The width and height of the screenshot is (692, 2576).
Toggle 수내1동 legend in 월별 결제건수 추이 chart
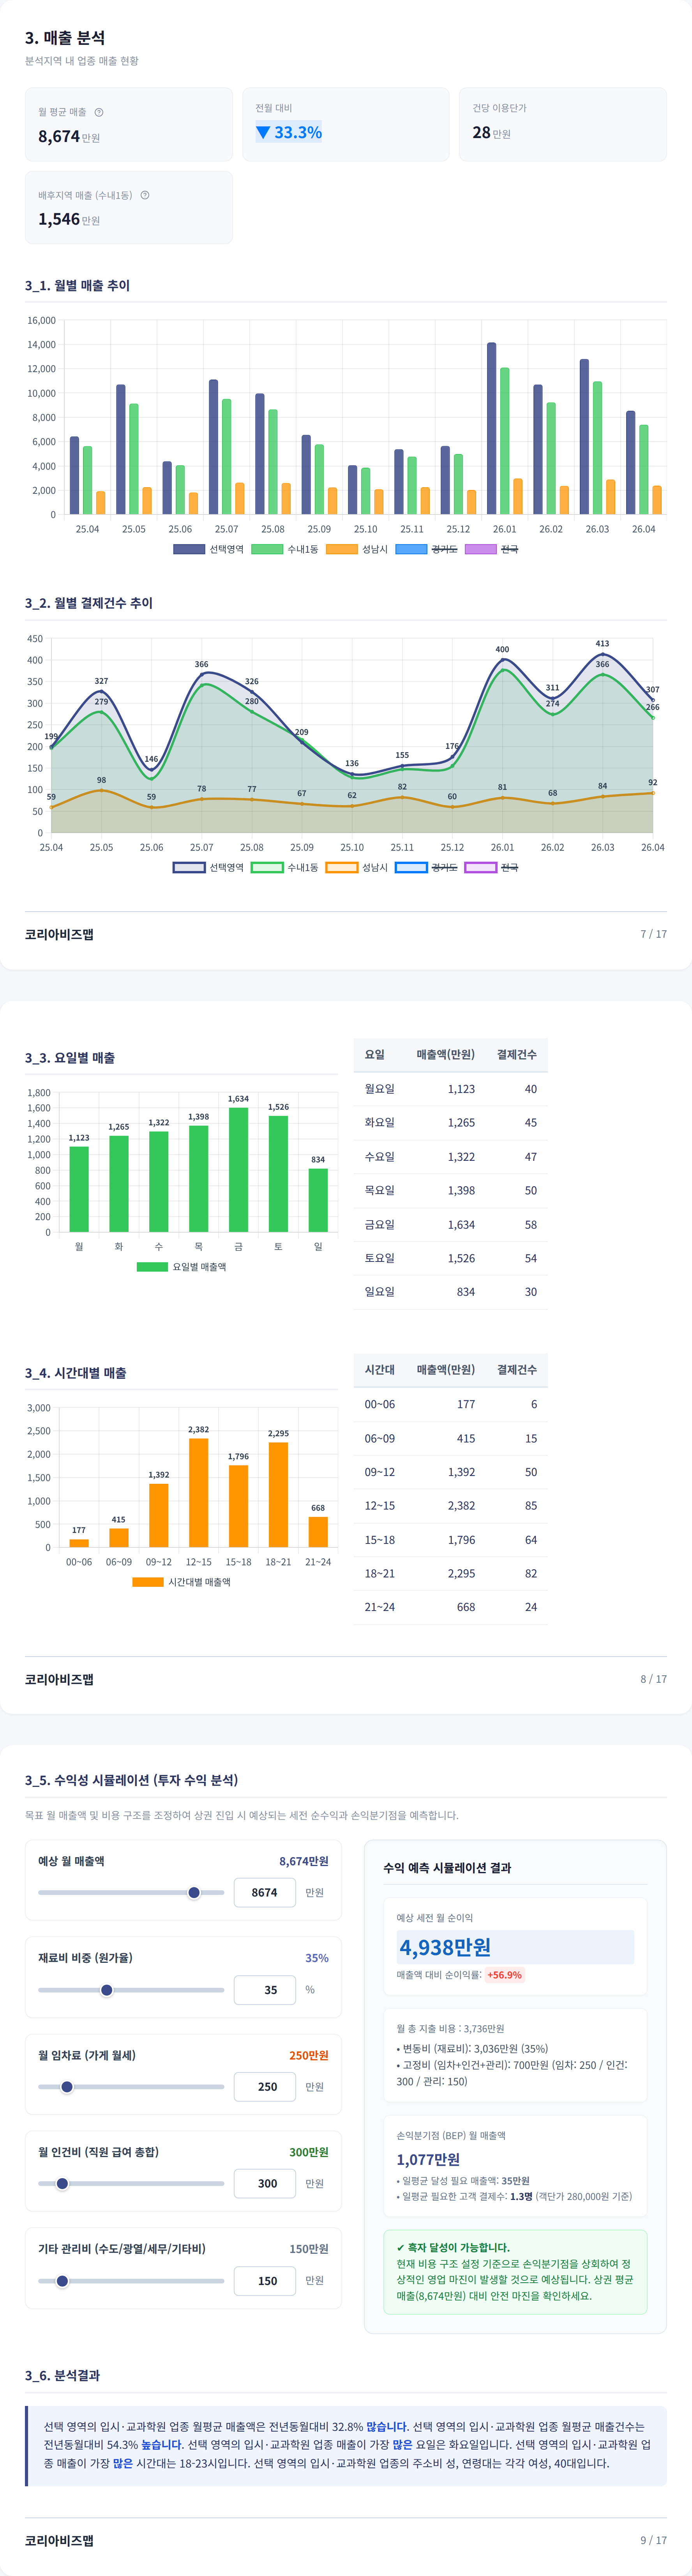coord(284,867)
